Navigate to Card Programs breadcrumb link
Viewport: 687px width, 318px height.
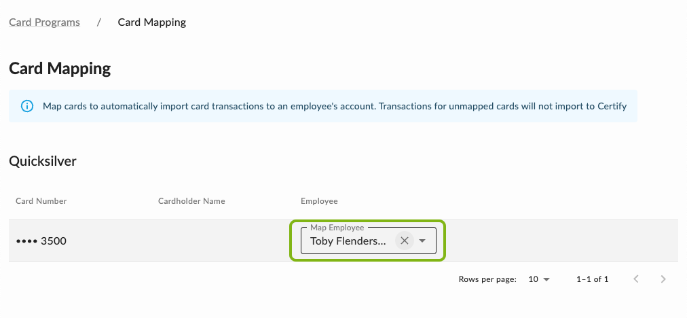click(44, 22)
